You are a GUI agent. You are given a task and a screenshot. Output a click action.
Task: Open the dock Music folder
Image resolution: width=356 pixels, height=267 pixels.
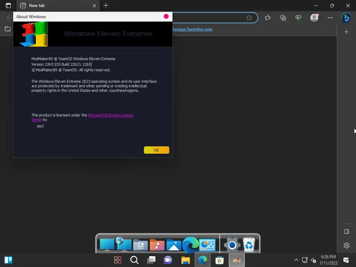pyautogui.click(x=157, y=245)
